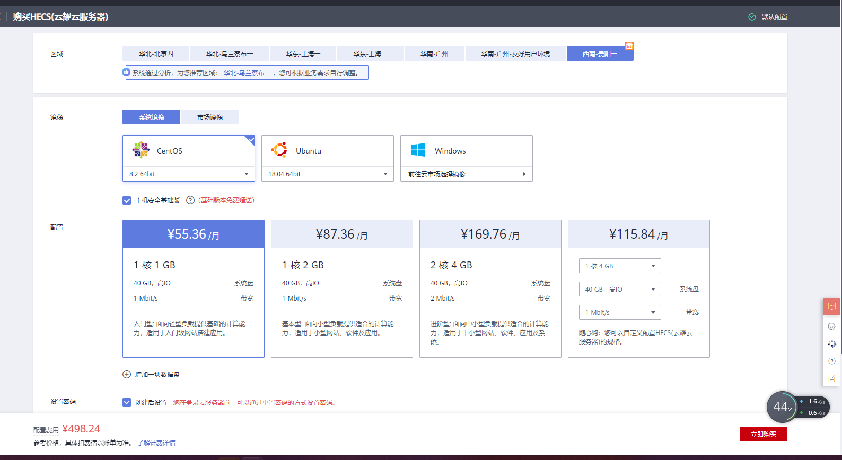The height and width of the screenshot is (460, 842).
Task: Click the smiley feedback sidebar icon
Action: tap(832, 326)
